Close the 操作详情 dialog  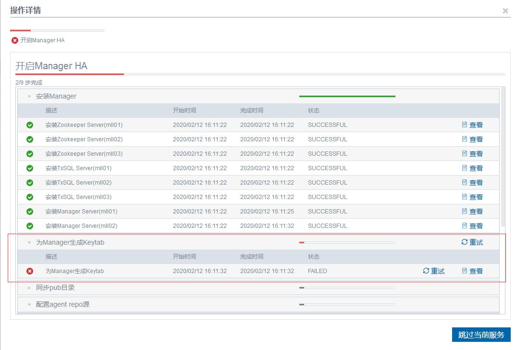(x=505, y=11)
